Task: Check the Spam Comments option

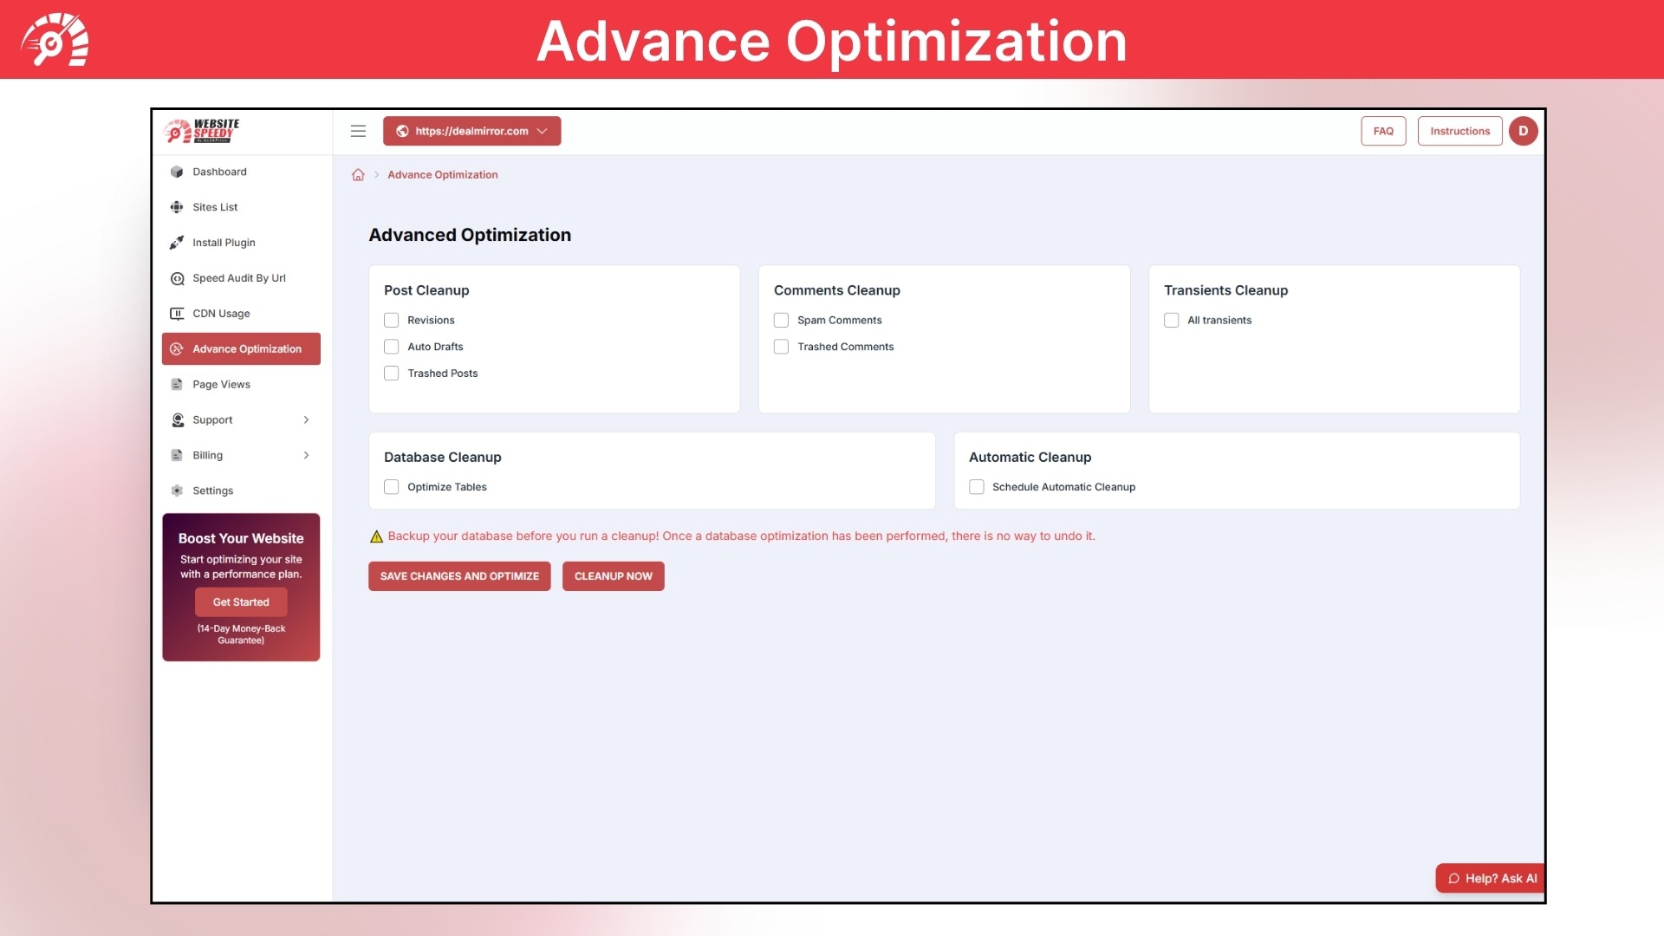Action: (x=782, y=321)
